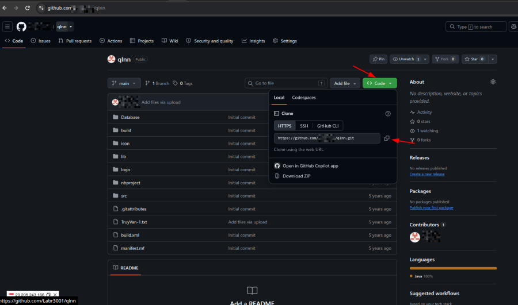Click the site info icon in address bar
This screenshot has height=305, width=518.
point(41,8)
